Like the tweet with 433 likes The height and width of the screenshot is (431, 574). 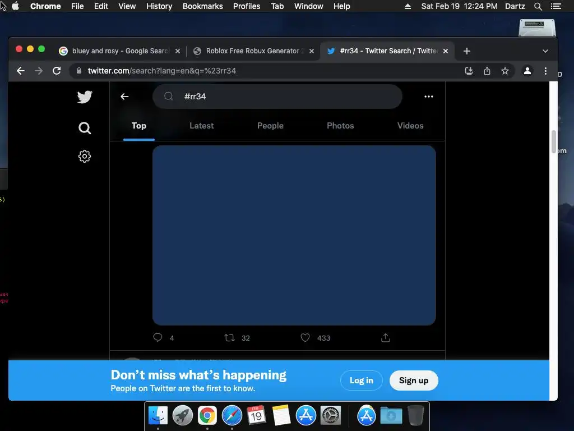click(x=305, y=337)
